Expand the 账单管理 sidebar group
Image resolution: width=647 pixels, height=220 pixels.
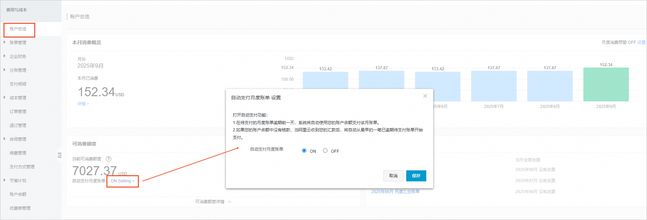point(4,42)
